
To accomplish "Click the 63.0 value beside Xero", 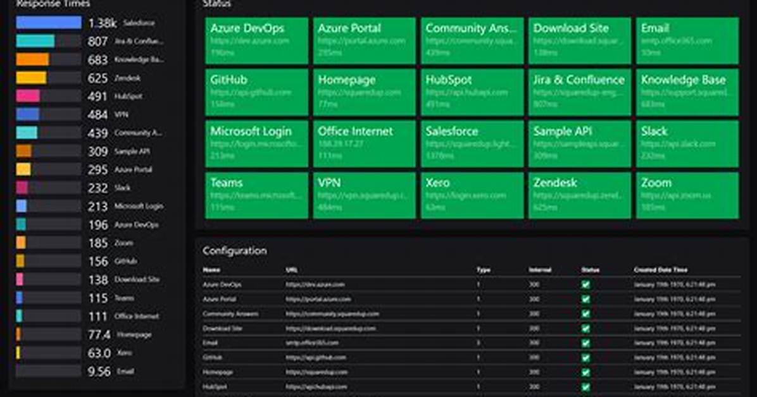I will coord(99,353).
